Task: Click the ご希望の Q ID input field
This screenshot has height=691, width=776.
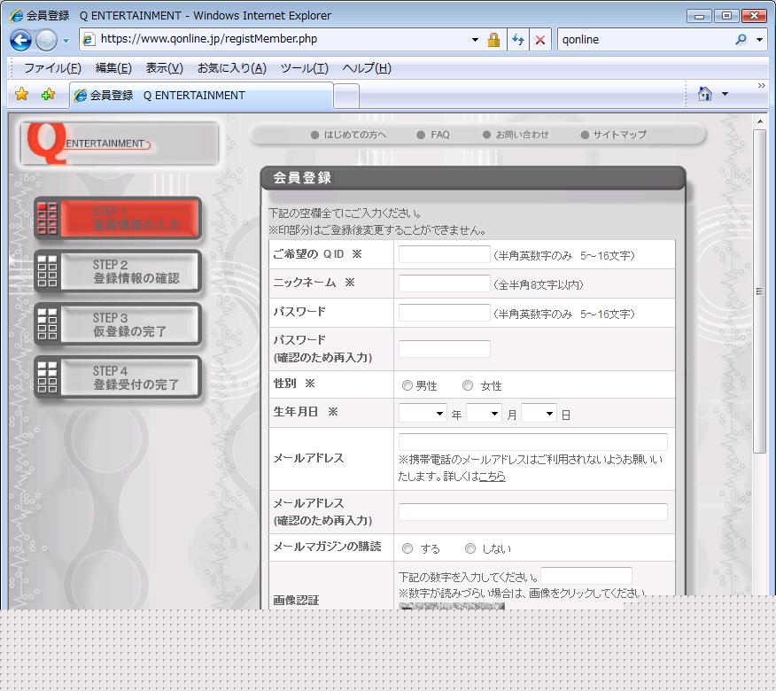Action: [445, 254]
